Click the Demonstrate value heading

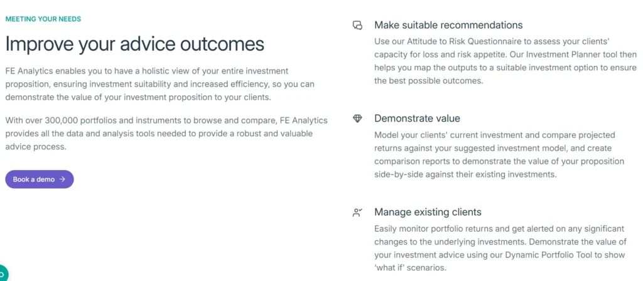click(x=417, y=119)
